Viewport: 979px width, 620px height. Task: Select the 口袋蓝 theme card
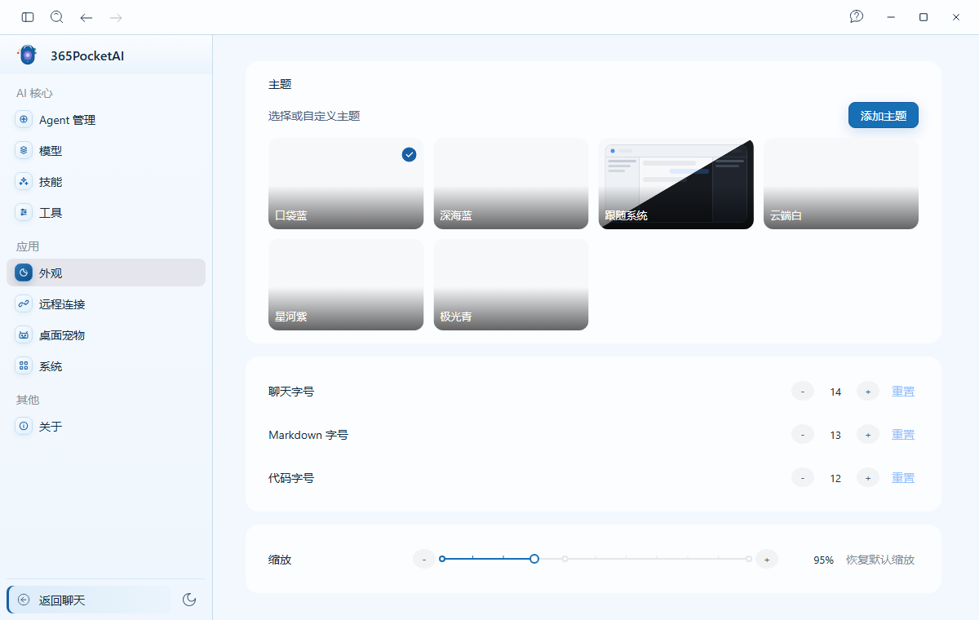point(346,184)
